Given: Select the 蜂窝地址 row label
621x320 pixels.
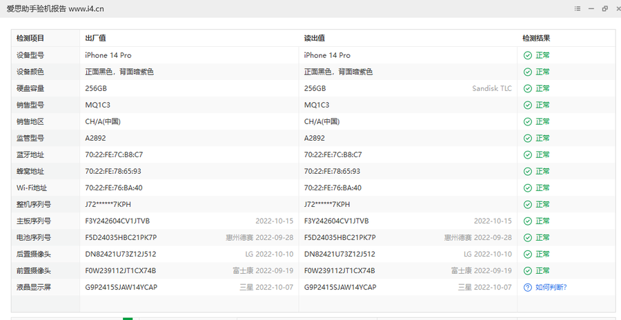Looking at the screenshot, I should click(30, 172).
